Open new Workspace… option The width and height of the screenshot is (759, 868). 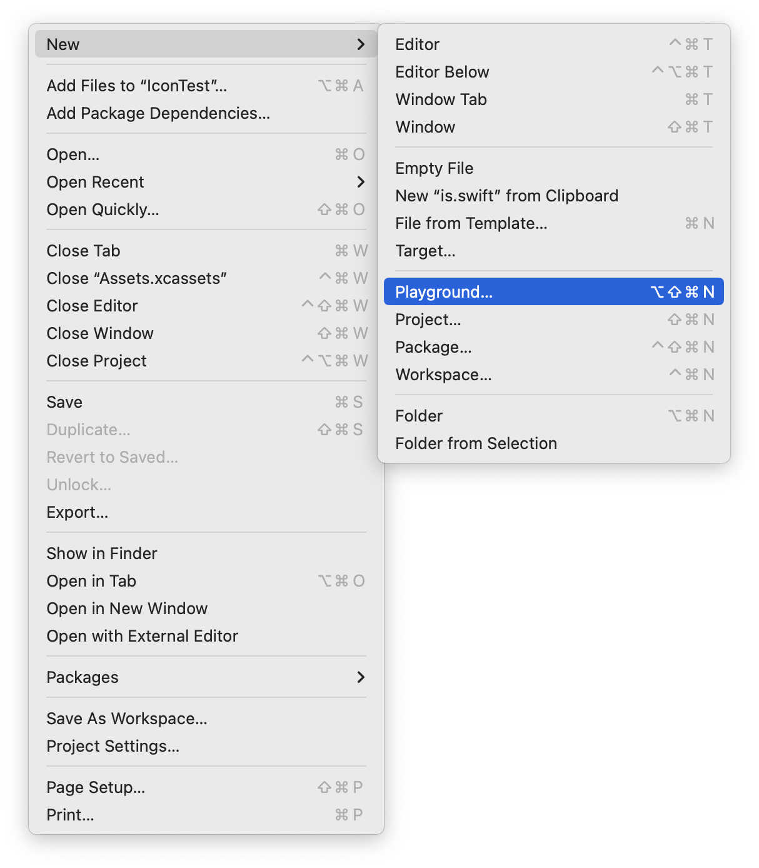[x=443, y=375]
